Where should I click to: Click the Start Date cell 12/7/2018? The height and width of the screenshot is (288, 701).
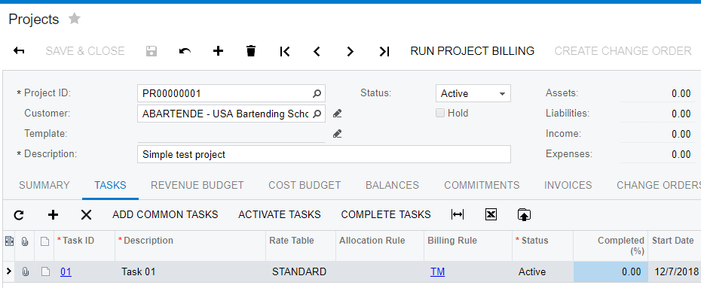tap(675, 271)
